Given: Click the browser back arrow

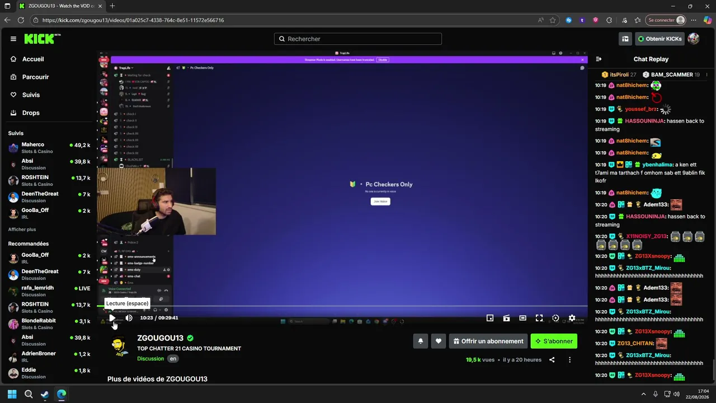Looking at the screenshot, I should pyautogui.click(x=7, y=20).
